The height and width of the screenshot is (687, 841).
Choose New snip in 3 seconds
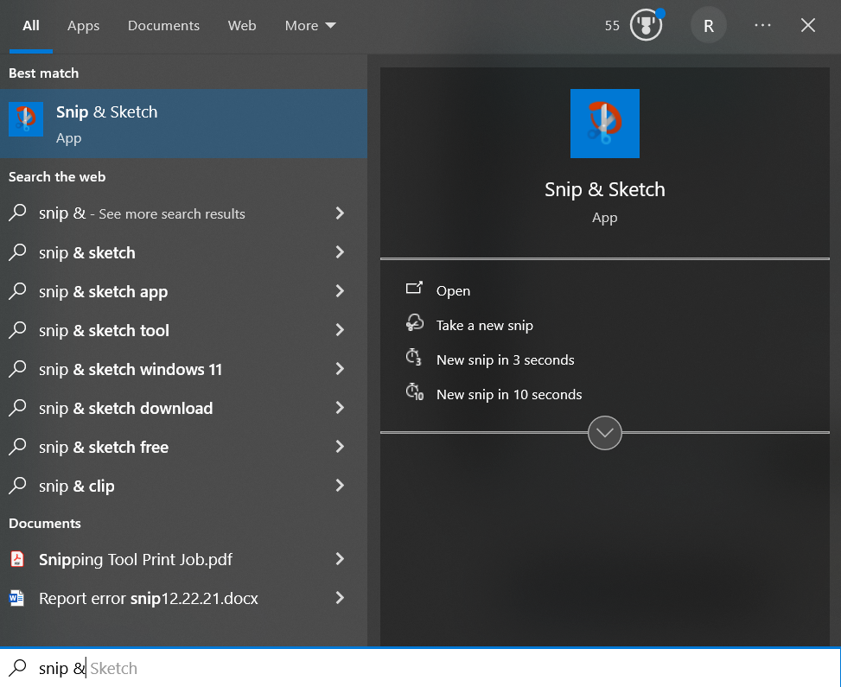tap(506, 359)
